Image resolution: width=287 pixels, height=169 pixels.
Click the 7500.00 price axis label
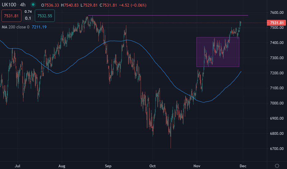277,28
